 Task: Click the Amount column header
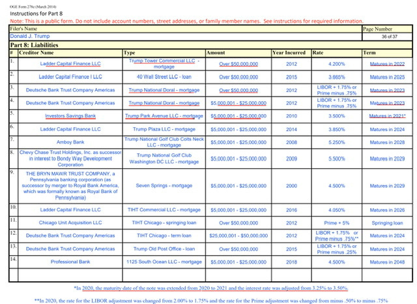pyautogui.click(x=216, y=53)
